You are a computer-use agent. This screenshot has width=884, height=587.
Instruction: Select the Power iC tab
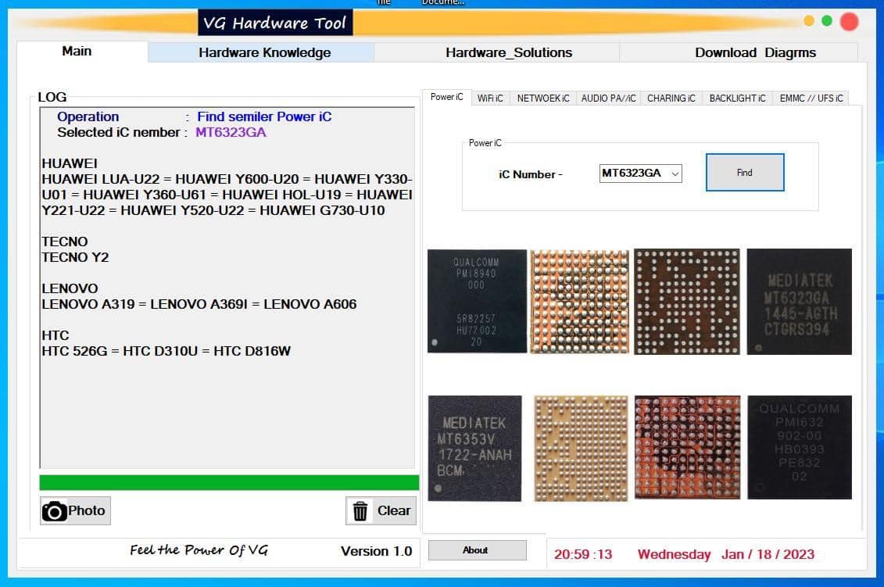coord(446,97)
